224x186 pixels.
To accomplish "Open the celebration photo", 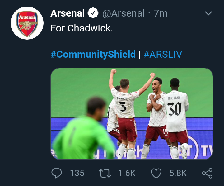I will click(132, 114).
